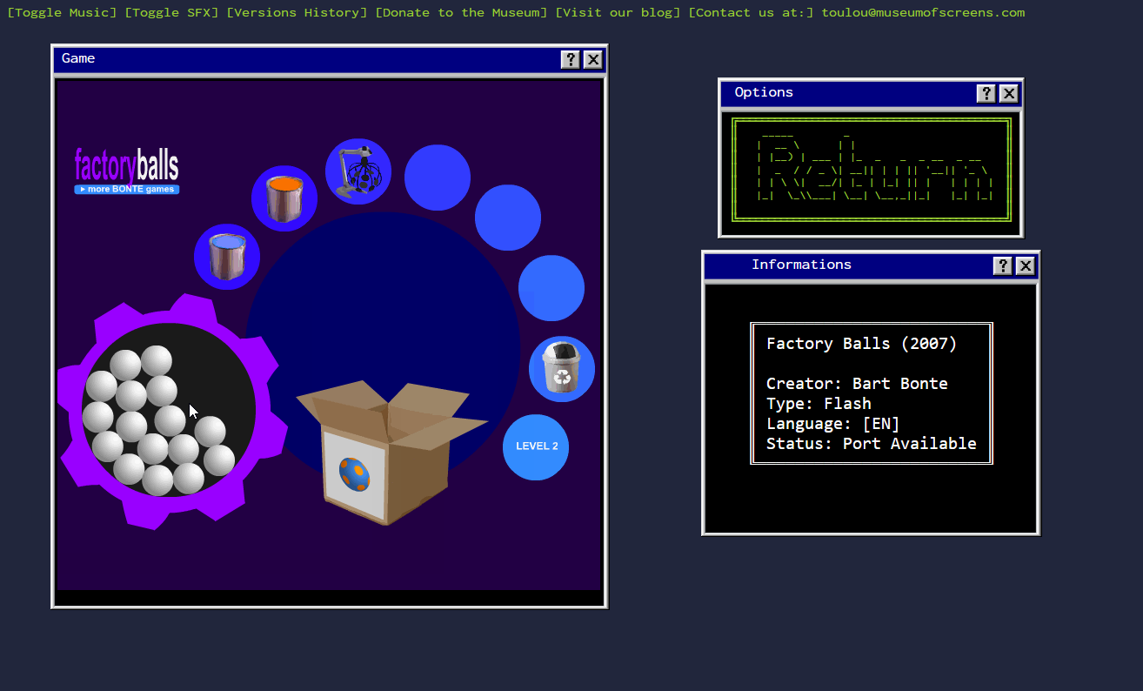
Task: Click the Factory Balls logo
Action: coord(127,165)
